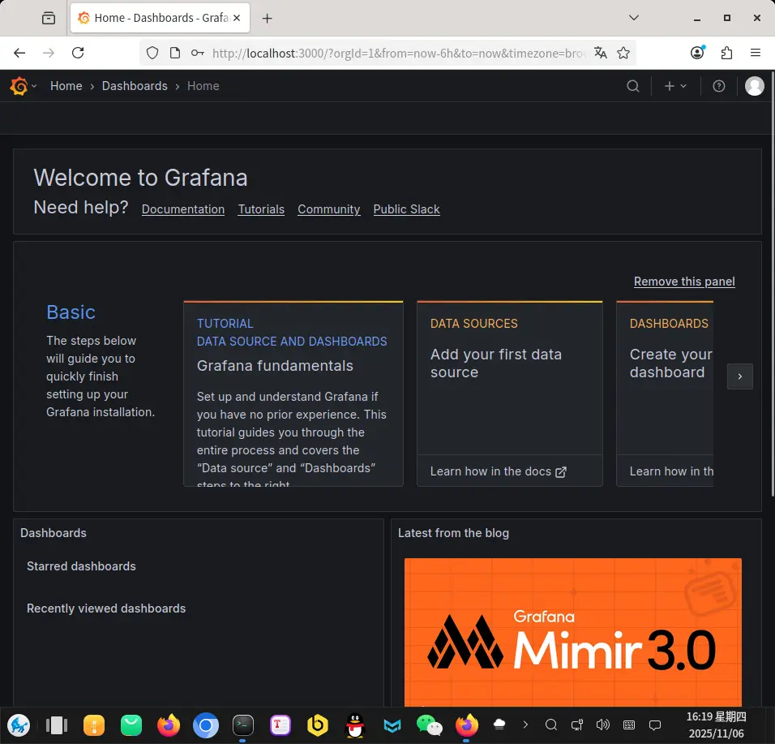
Task: Click the Dashboards breadcrumb link
Action: point(135,86)
